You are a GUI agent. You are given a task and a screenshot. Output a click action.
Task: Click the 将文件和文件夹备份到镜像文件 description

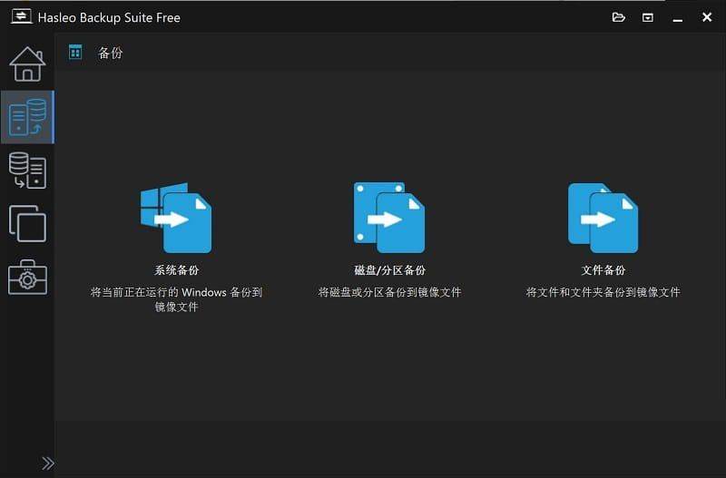pos(603,292)
